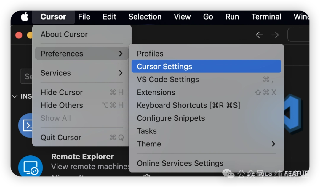
Task: Click the navigate forward arrow
Action: (275, 35)
